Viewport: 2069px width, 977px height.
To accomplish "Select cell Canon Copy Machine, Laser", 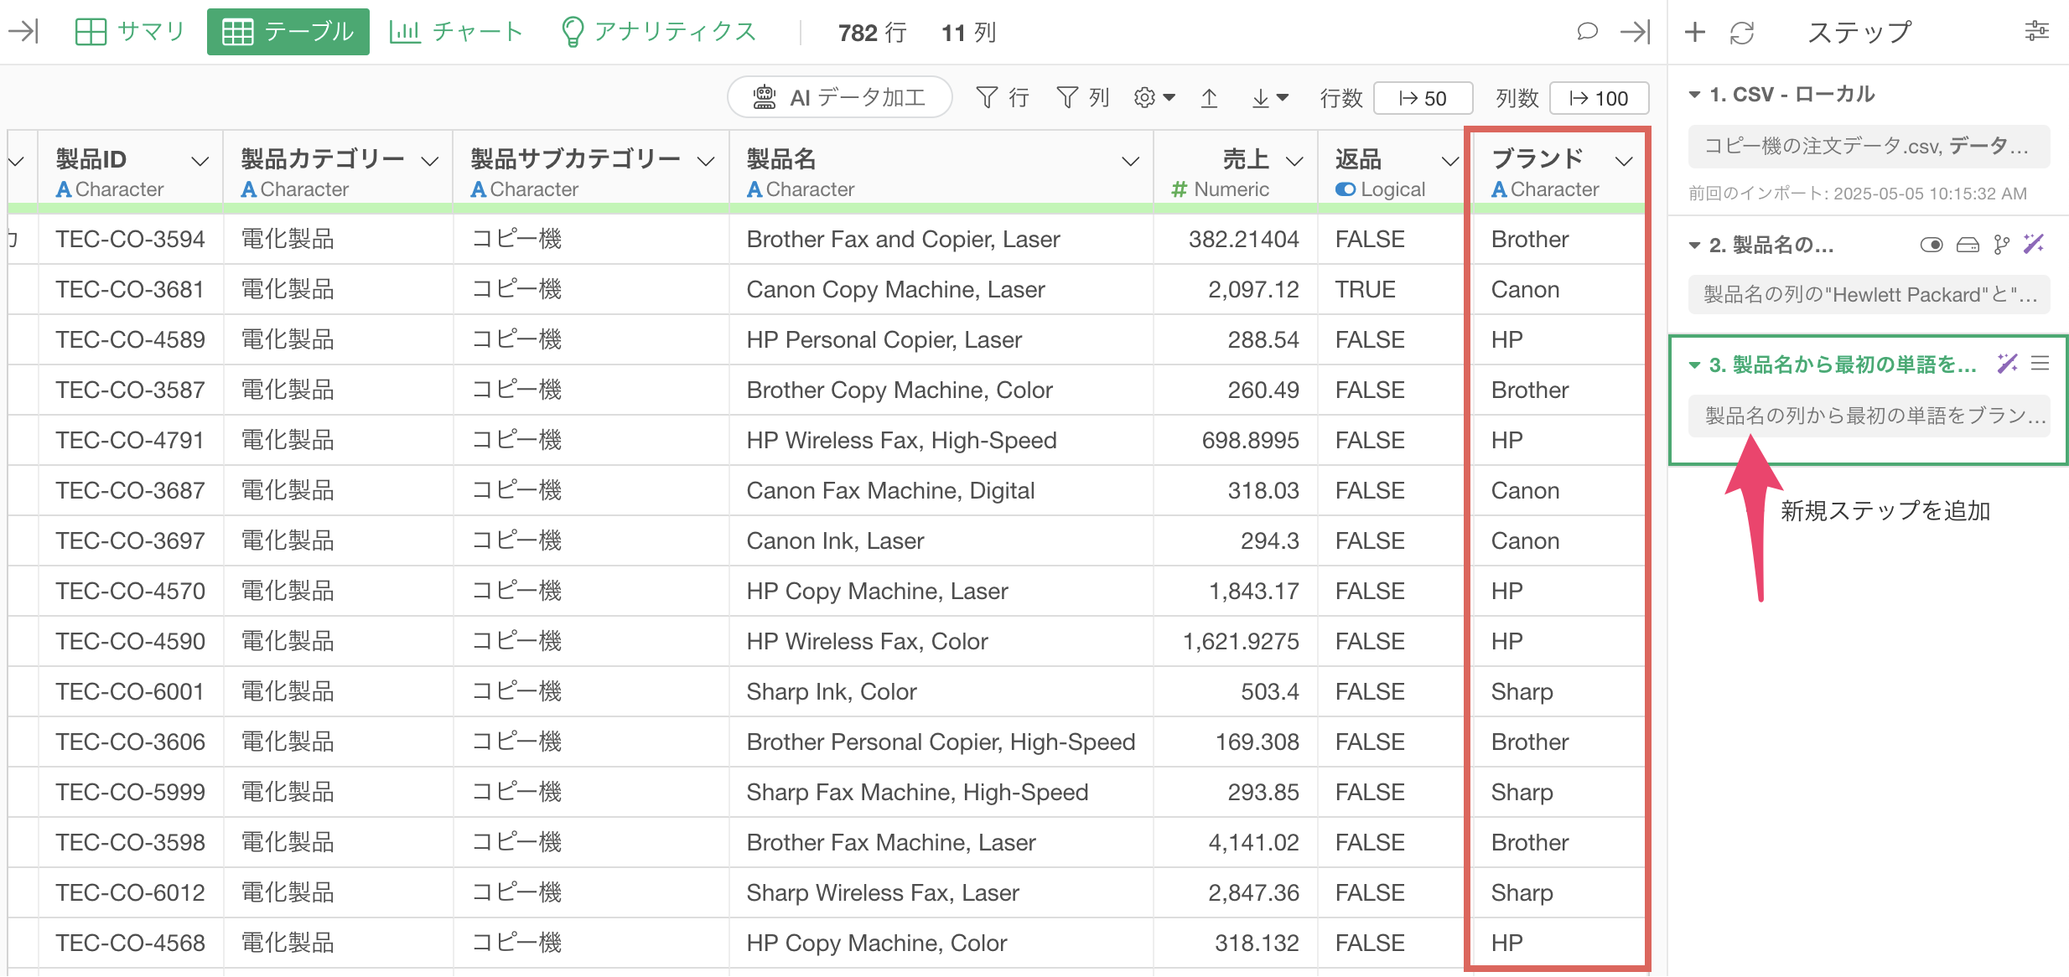I will click(941, 290).
